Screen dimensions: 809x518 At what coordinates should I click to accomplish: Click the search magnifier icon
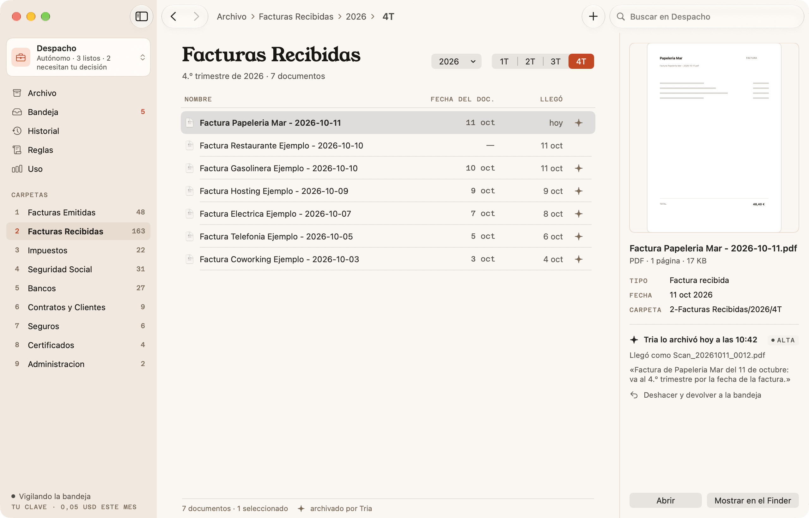[x=621, y=17]
